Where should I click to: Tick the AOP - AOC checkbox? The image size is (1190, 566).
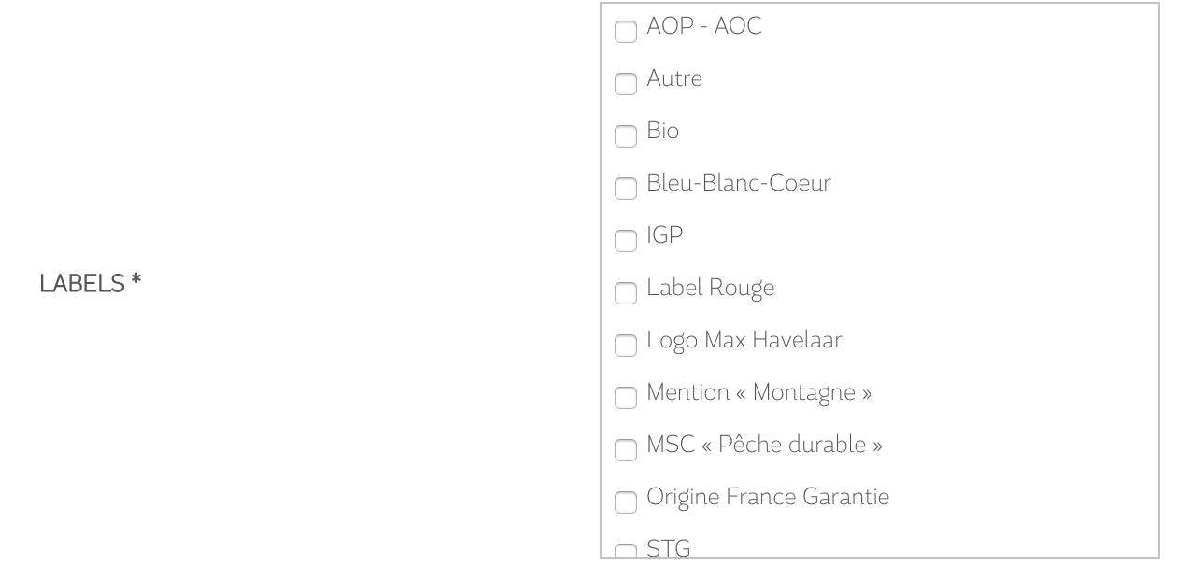pos(625,32)
